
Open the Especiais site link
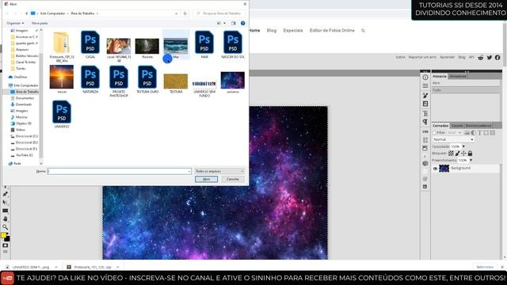coord(293,30)
